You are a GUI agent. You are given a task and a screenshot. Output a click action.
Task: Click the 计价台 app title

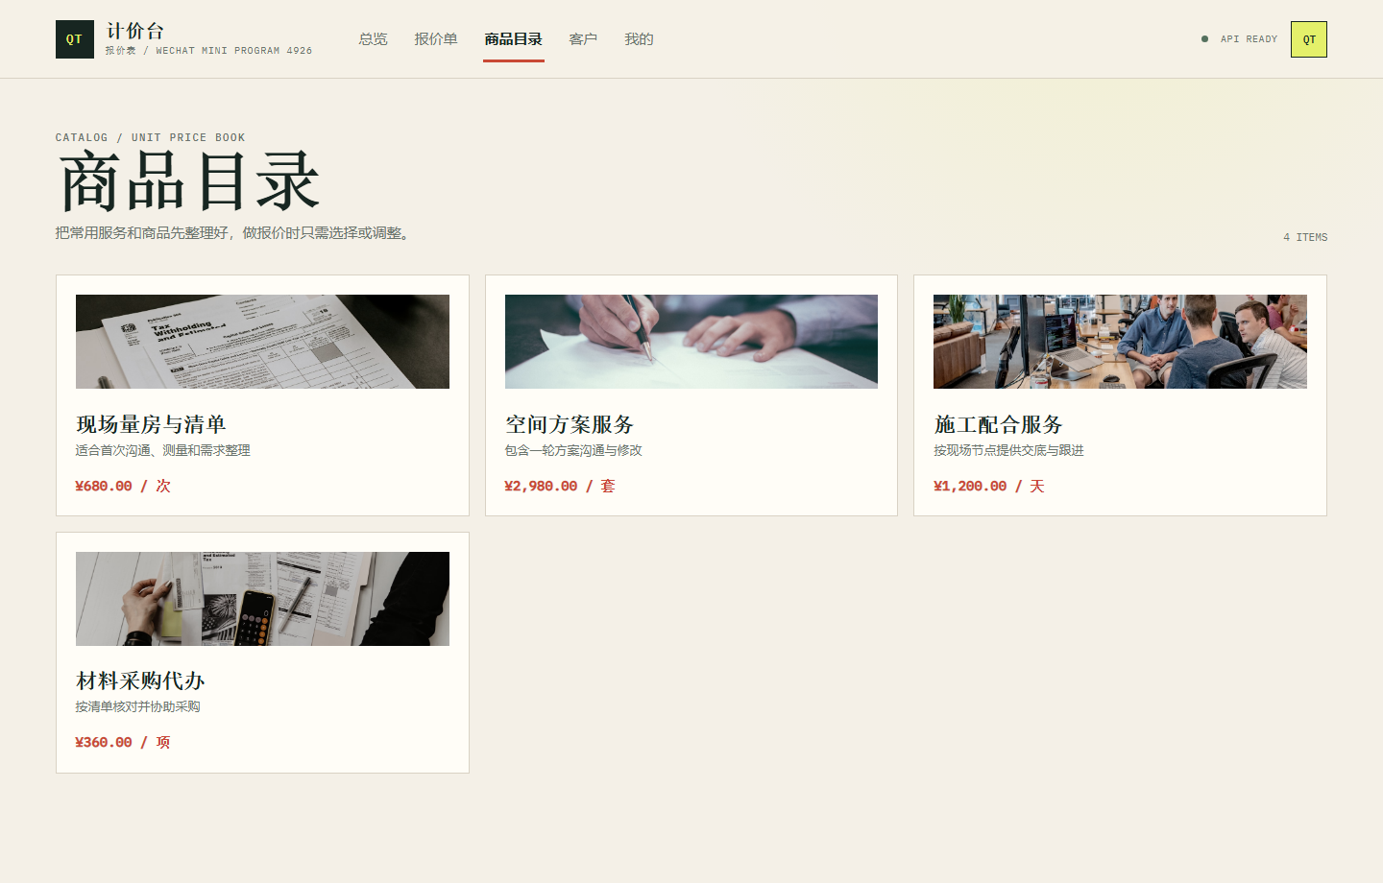(135, 31)
